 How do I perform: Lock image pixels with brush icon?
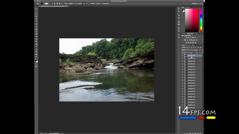coord(187,53)
